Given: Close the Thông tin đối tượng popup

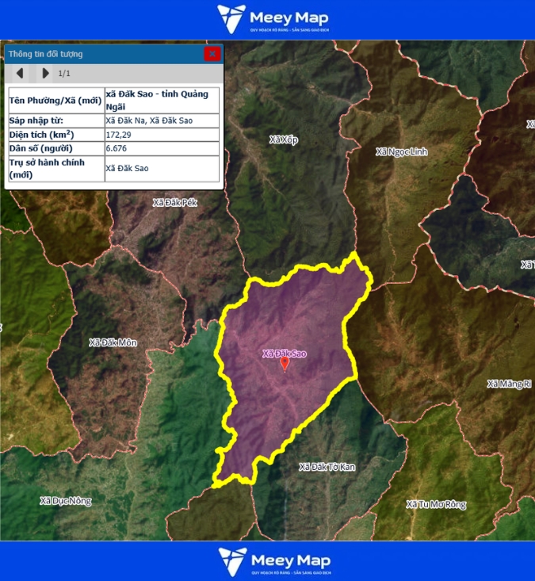Looking at the screenshot, I should coord(212,54).
